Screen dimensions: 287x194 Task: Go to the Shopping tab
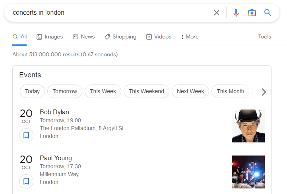[120, 37]
